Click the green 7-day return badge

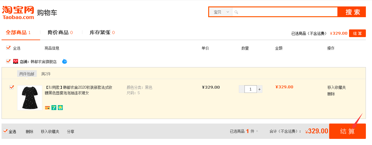point(54,108)
